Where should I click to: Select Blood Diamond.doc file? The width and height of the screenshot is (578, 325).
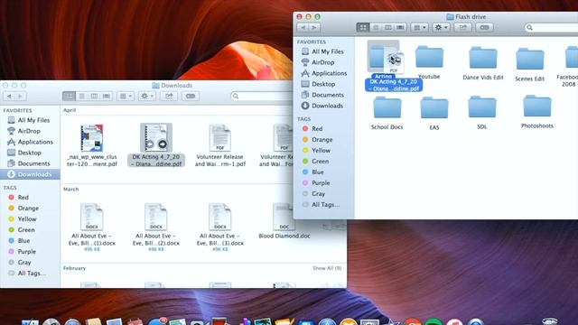click(x=284, y=217)
